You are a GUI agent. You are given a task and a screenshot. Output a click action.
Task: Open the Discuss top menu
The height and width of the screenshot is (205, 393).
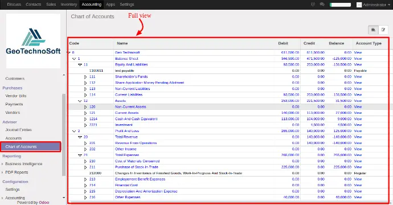click(14, 4)
